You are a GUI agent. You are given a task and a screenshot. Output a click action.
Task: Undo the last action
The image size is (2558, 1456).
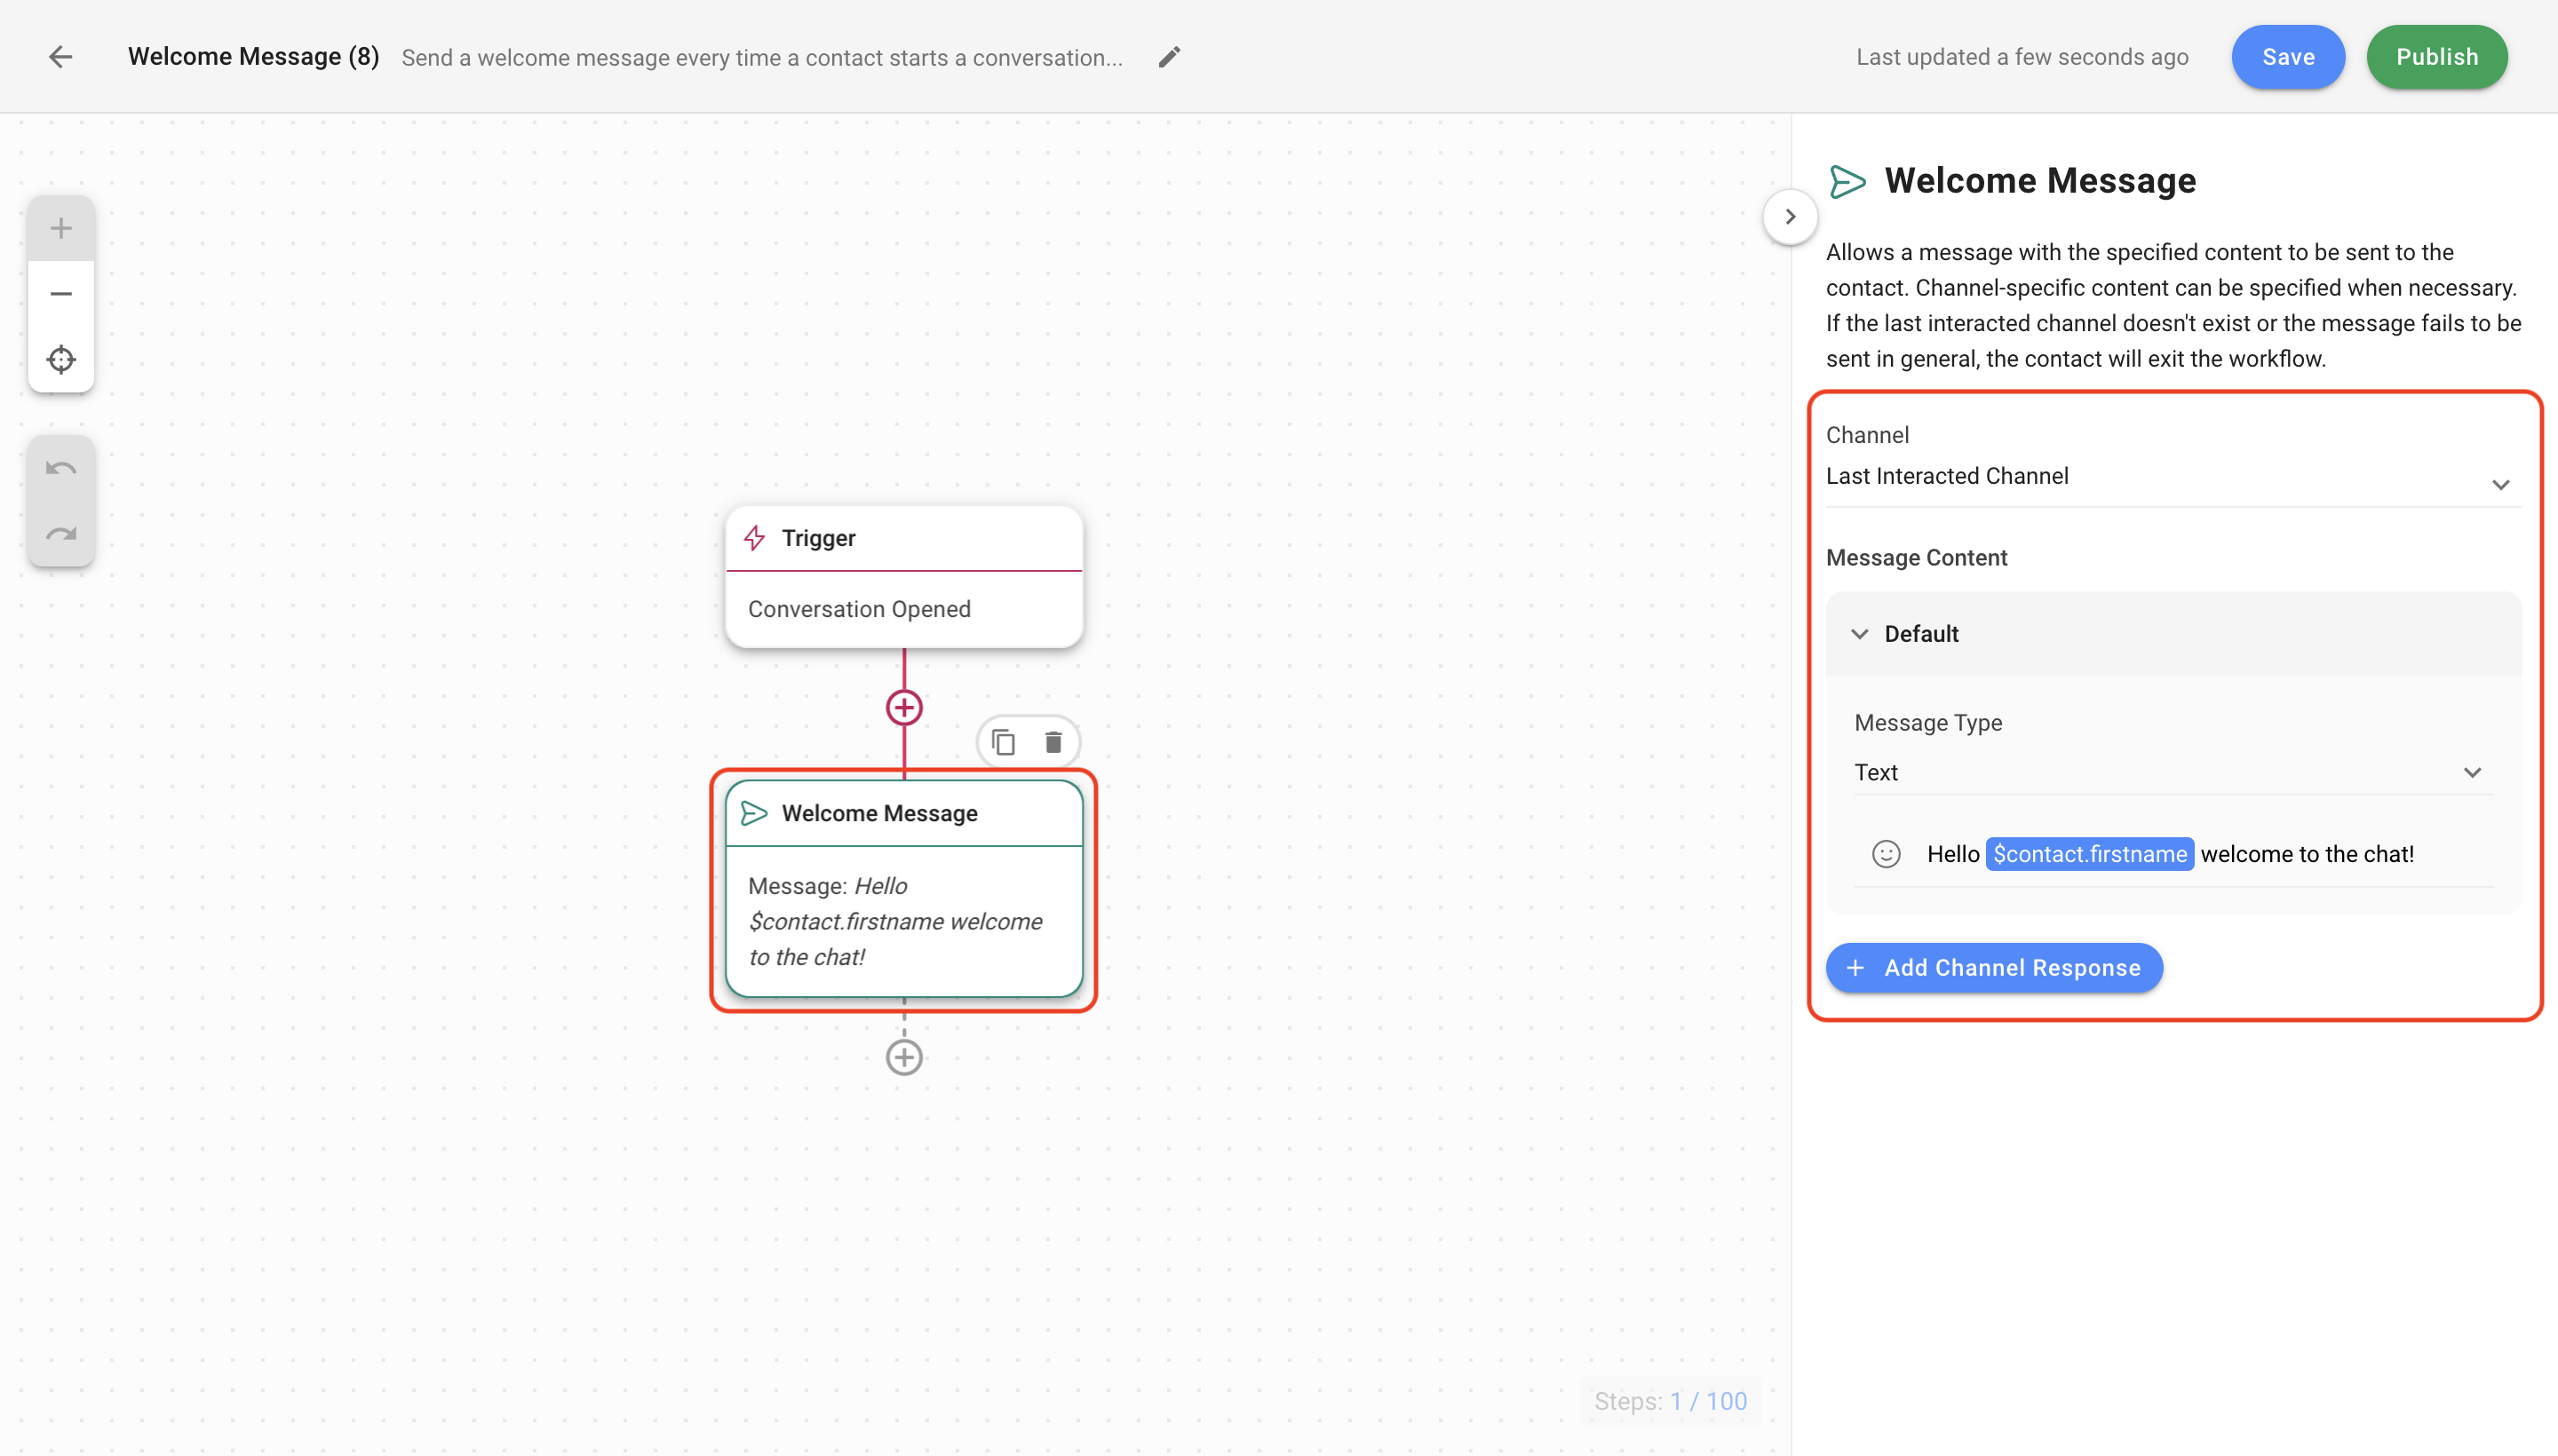coord(61,468)
